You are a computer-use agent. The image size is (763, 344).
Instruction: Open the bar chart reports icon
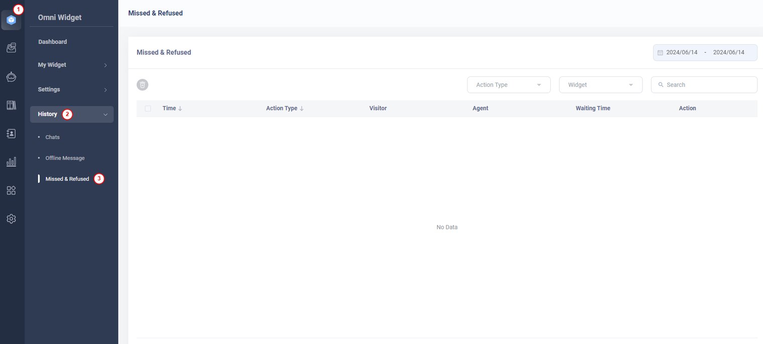tap(11, 162)
